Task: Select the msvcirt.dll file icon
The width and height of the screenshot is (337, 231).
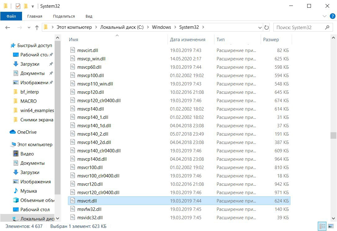Action: point(73,50)
